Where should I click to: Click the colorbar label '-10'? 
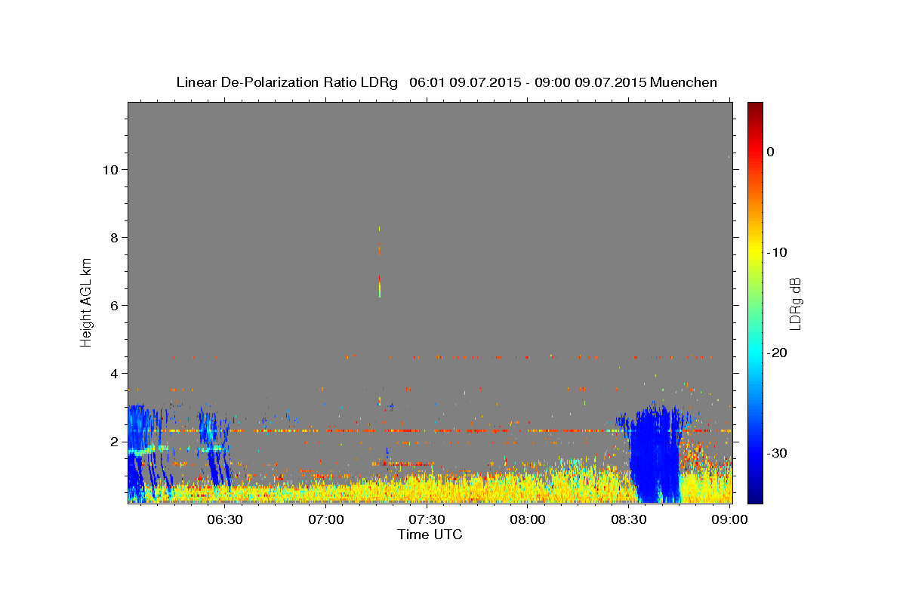point(778,252)
